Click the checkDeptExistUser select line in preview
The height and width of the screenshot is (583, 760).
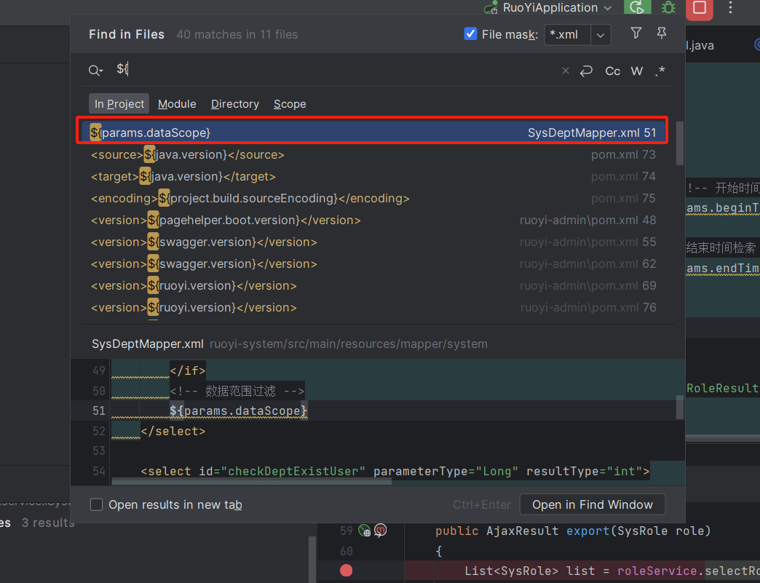[395, 471]
